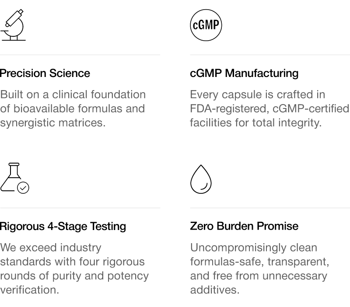The image size is (350, 307).
Task: Click the "Every capsule is crafted in" line
Action: (x=257, y=94)
